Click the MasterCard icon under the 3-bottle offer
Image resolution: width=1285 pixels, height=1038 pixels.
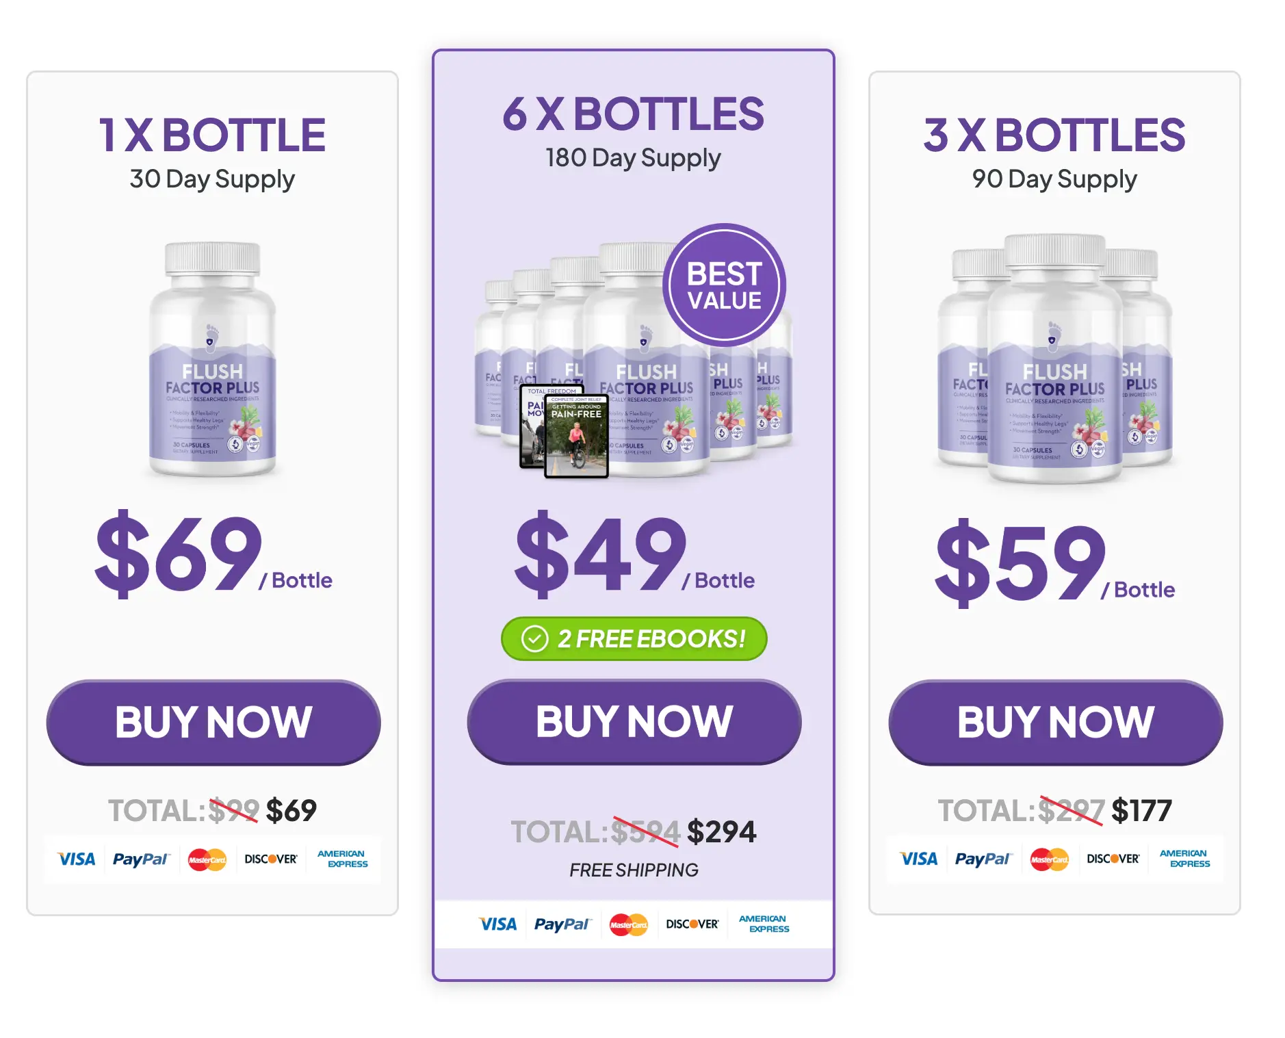coord(1049,859)
